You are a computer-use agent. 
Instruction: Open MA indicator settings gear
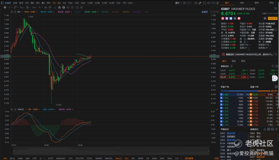point(12,12)
